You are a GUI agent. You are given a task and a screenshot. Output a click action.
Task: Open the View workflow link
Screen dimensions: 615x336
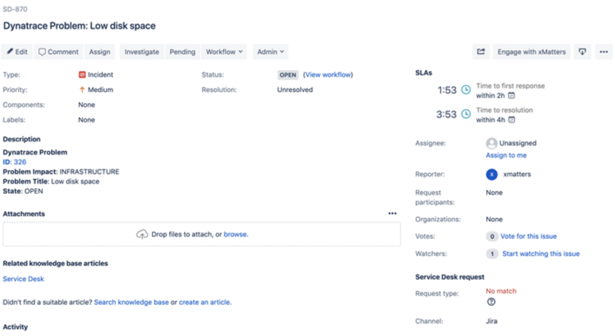click(x=328, y=75)
